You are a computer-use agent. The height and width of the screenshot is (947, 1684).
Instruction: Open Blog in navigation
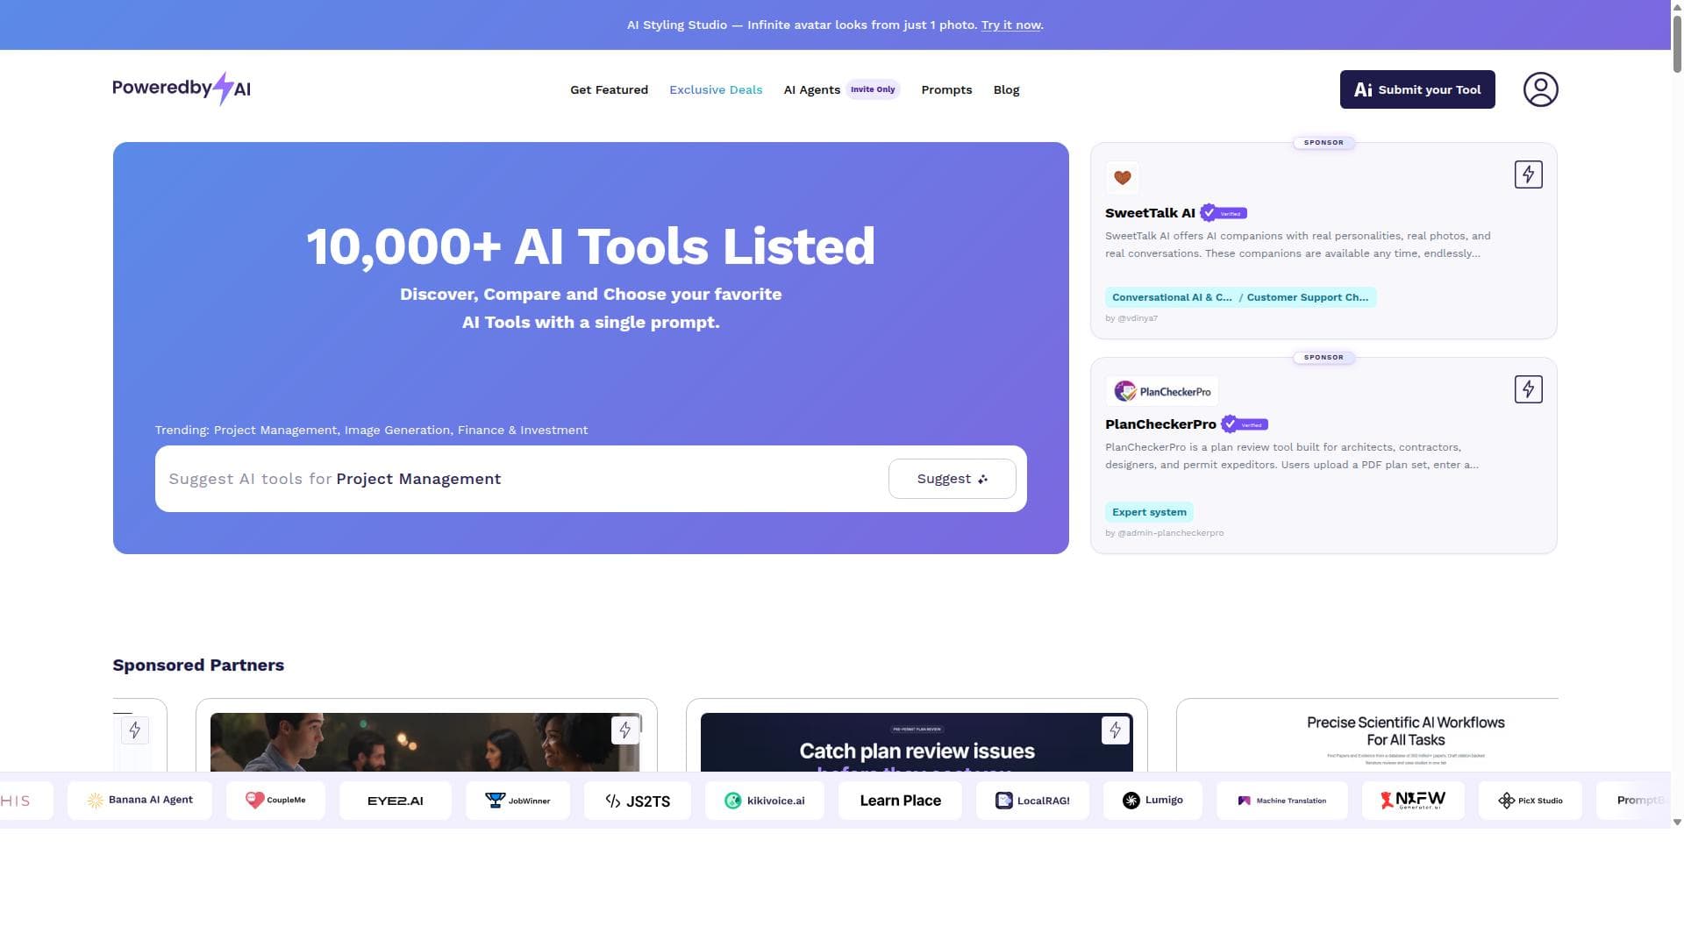(1006, 89)
